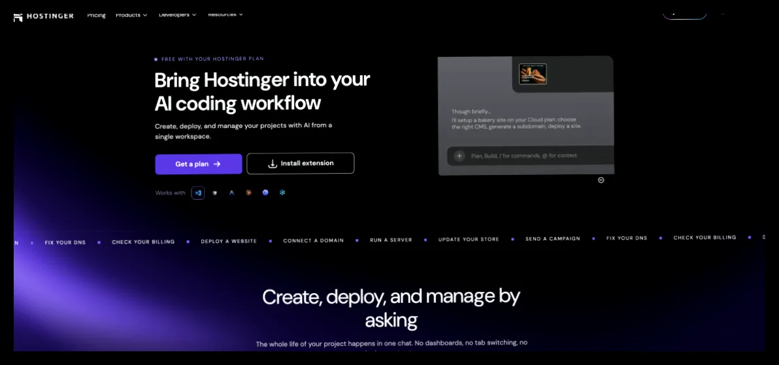
Task: Click the arrow on Get a plan
Action: coord(216,164)
